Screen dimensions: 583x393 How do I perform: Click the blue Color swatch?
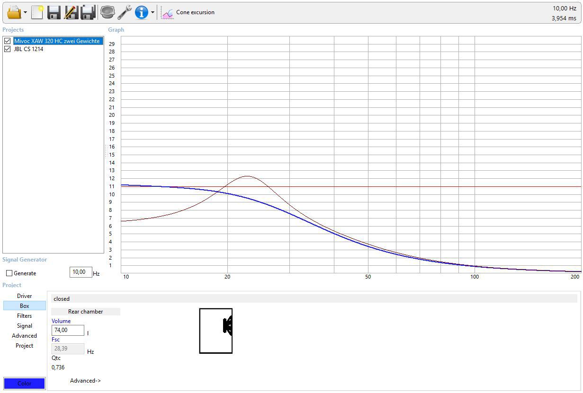[x=24, y=384]
